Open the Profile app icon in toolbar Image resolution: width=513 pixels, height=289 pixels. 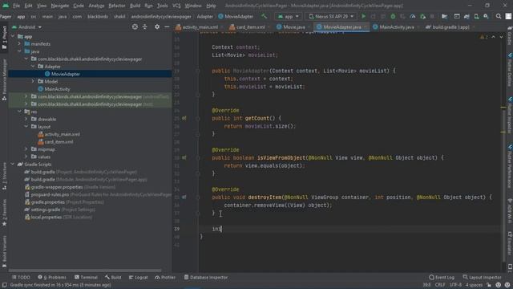click(413, 16)
